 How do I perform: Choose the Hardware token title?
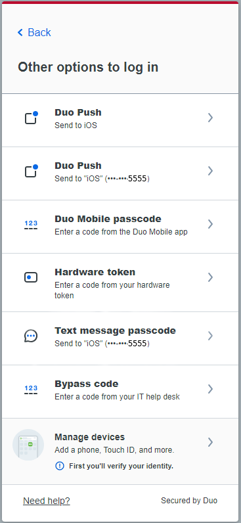[x=95, y=272]
